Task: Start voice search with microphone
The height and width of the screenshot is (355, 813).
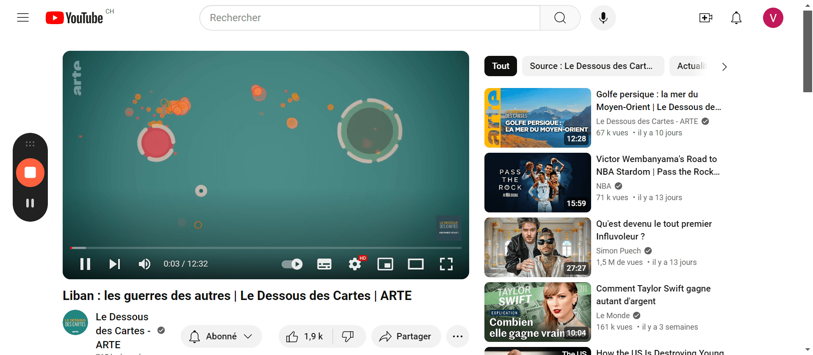Action: [x=603, y=18]
